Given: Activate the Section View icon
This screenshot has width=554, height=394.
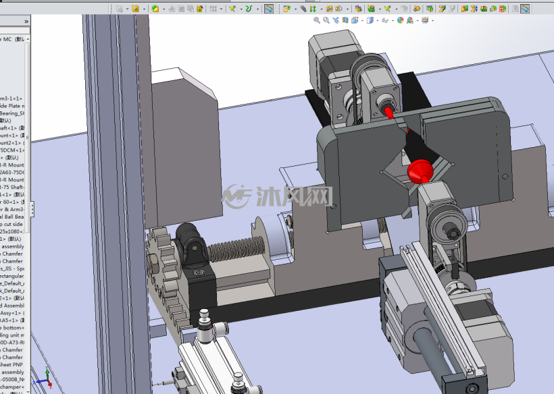Looking at the screenshot, I should pos(345,20).
